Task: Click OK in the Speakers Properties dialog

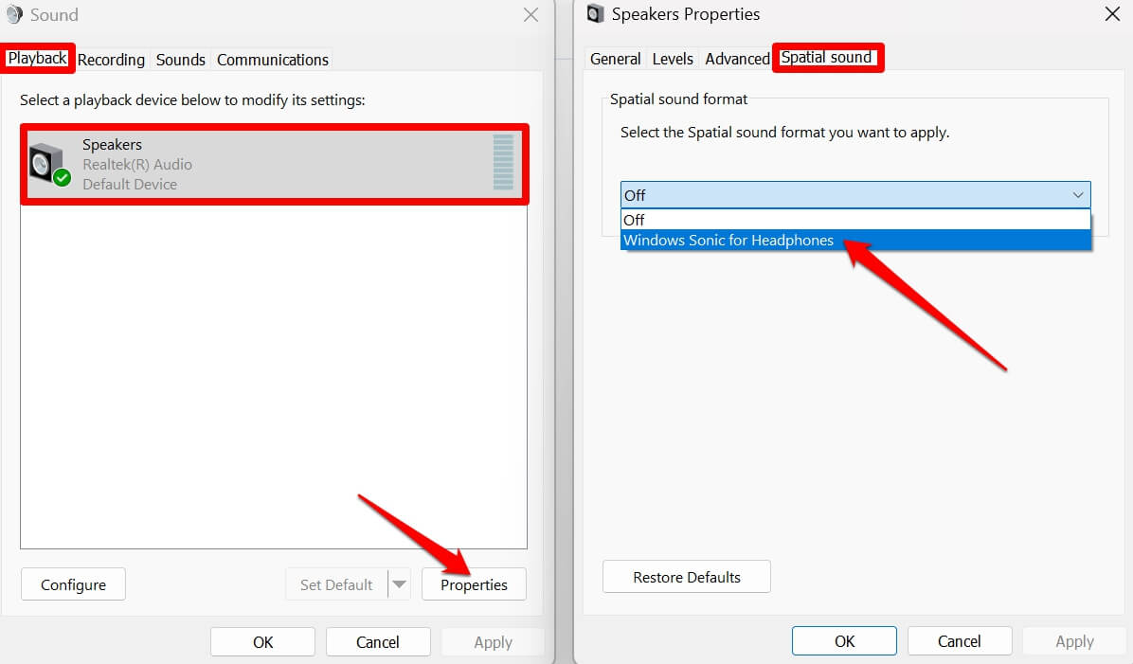Action: coord(843,640)
